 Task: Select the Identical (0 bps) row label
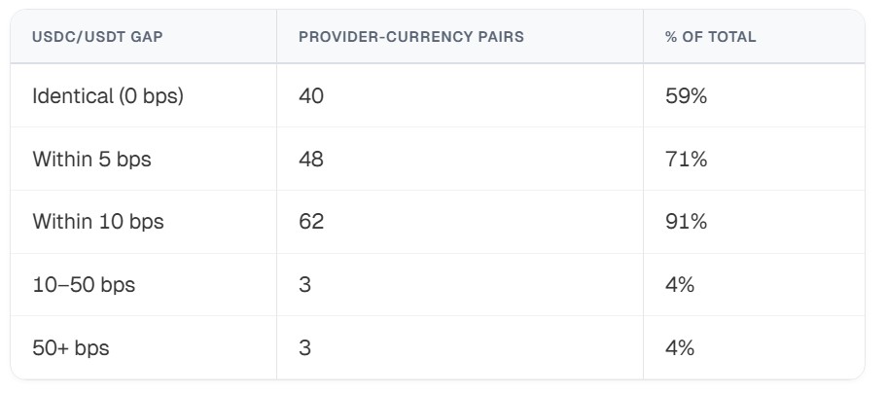(107, 96)
